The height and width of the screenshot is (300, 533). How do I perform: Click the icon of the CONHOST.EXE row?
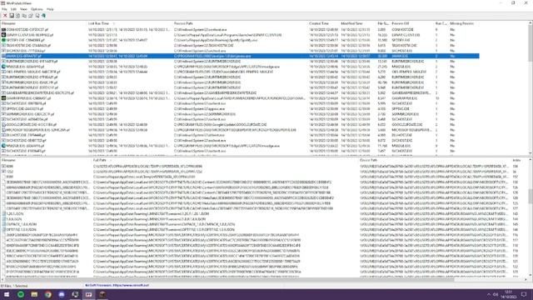tap(3, 30)
